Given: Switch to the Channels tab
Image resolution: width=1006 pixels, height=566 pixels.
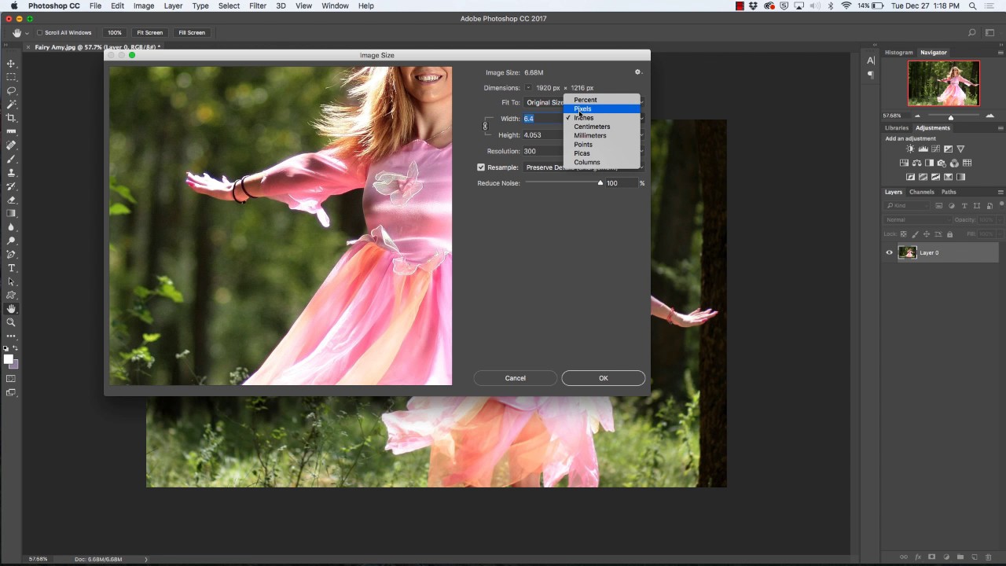Looking at the screenshot, I should point(921,192).
